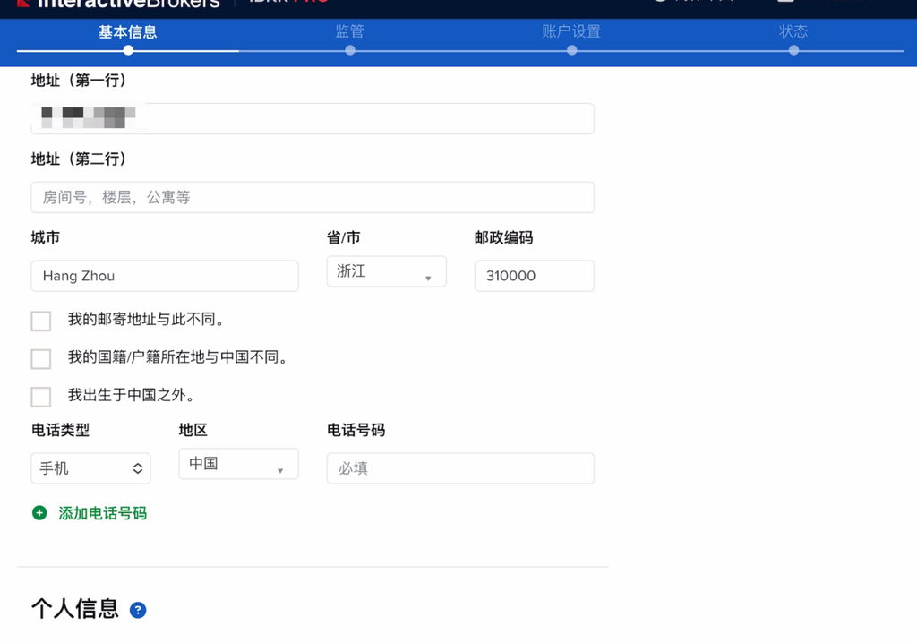Expand the 地区 dropdown showing 中国
Image resolution: width=917 pixels, height=643 pixels.
(238, 465)
